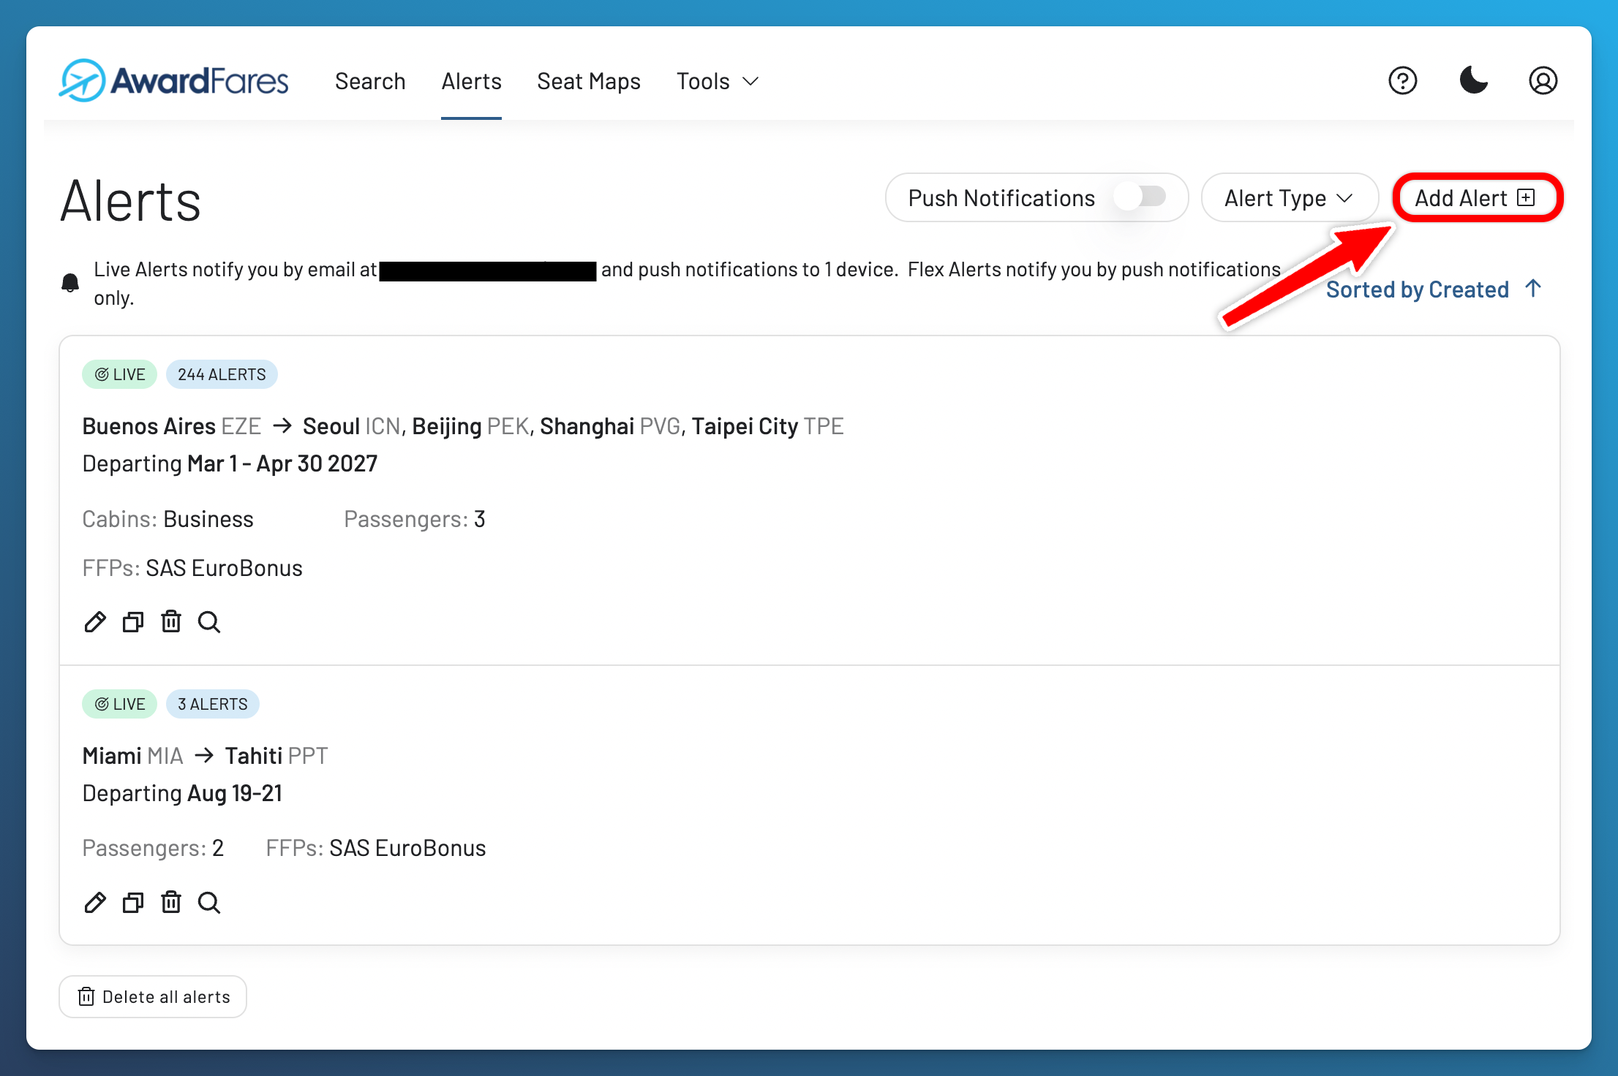Switch to dark mode with moon icon

[1473, 80]
